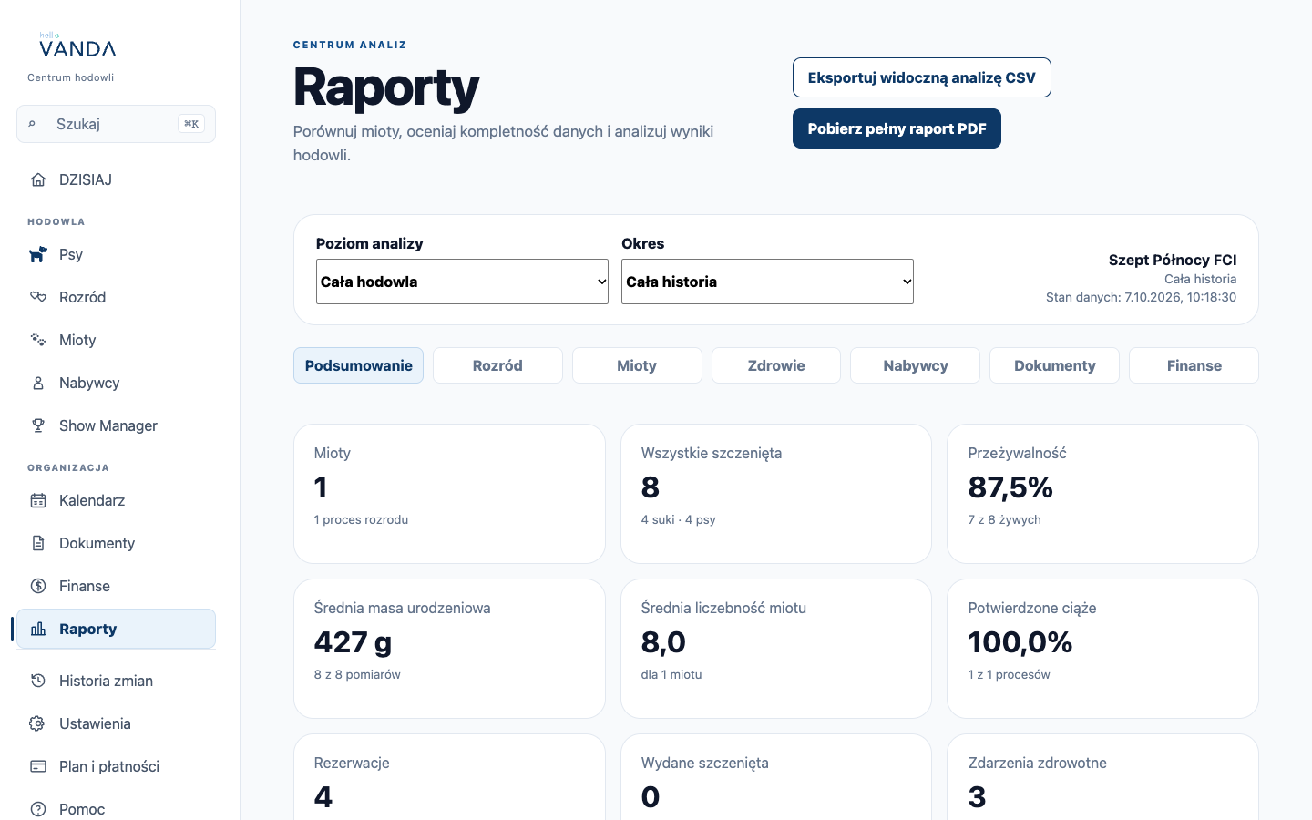Click the hello VANDA logo
This screenshot has width=1312, height=820.
tap(77, 46)
